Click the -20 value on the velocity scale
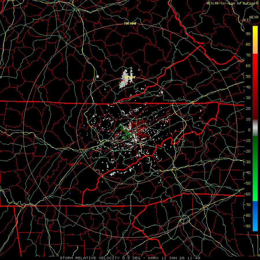The width and height of the screenshot is (260, 260). 247,151
